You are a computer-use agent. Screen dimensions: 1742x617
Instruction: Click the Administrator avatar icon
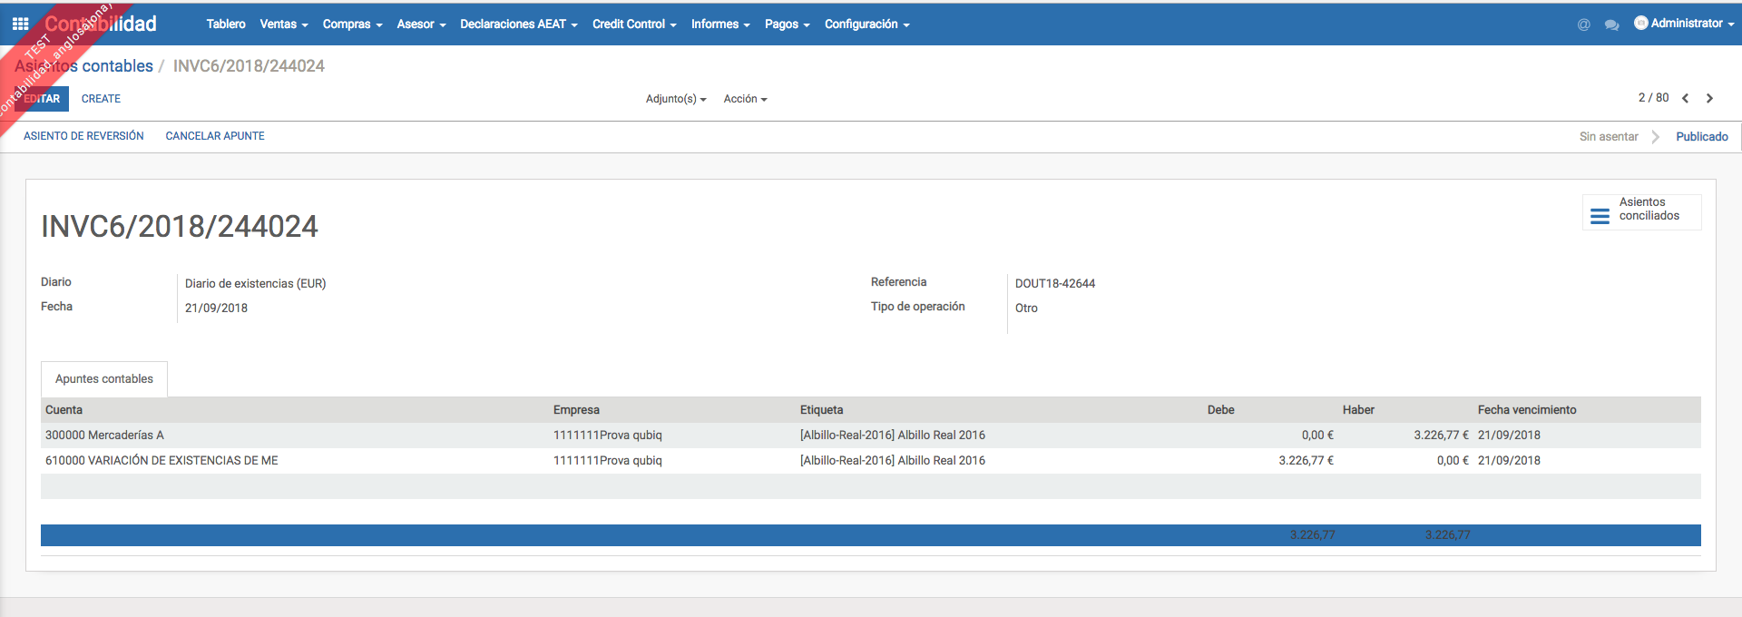(1640, 24)
